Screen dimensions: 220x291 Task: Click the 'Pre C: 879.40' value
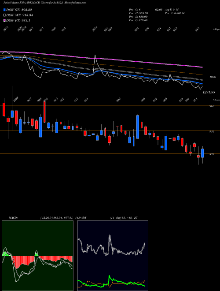(138, 20)
